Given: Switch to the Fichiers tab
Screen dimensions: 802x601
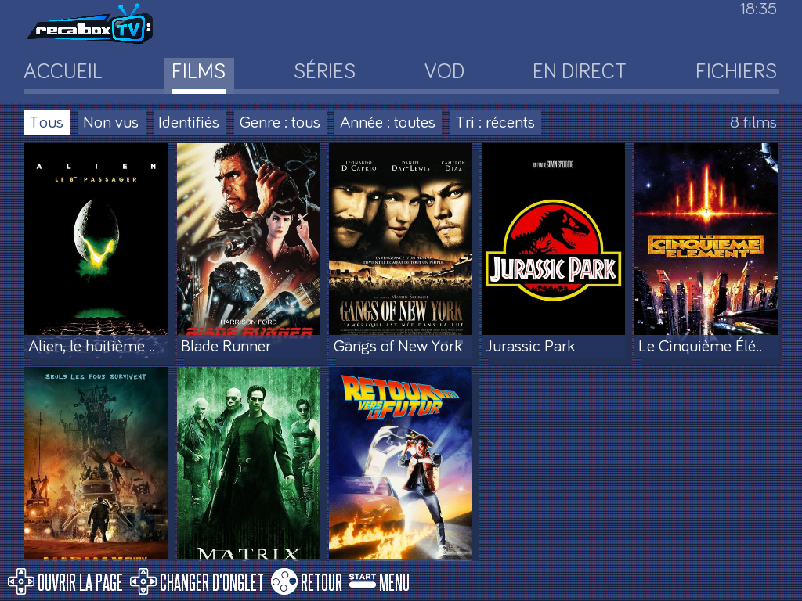Looking at the screenshot, I should [736, 71].
